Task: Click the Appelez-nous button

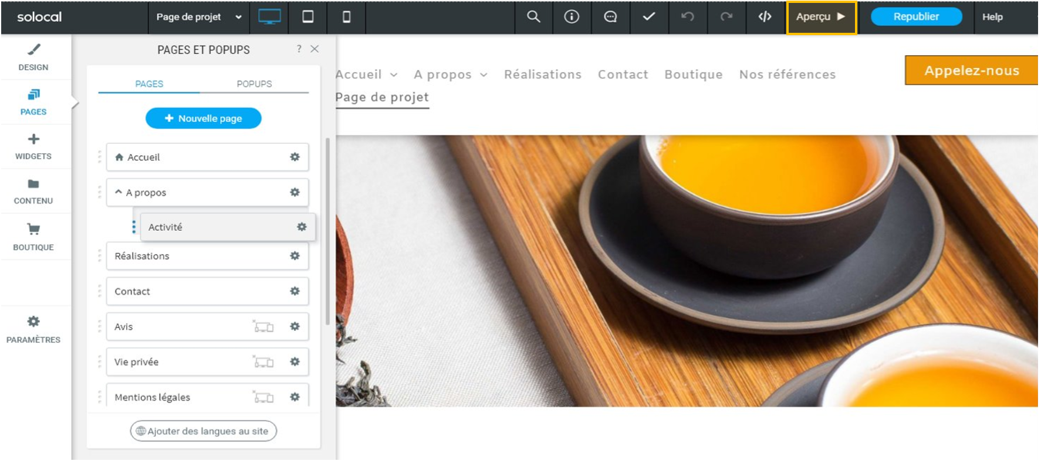Action: coord(971,70)
